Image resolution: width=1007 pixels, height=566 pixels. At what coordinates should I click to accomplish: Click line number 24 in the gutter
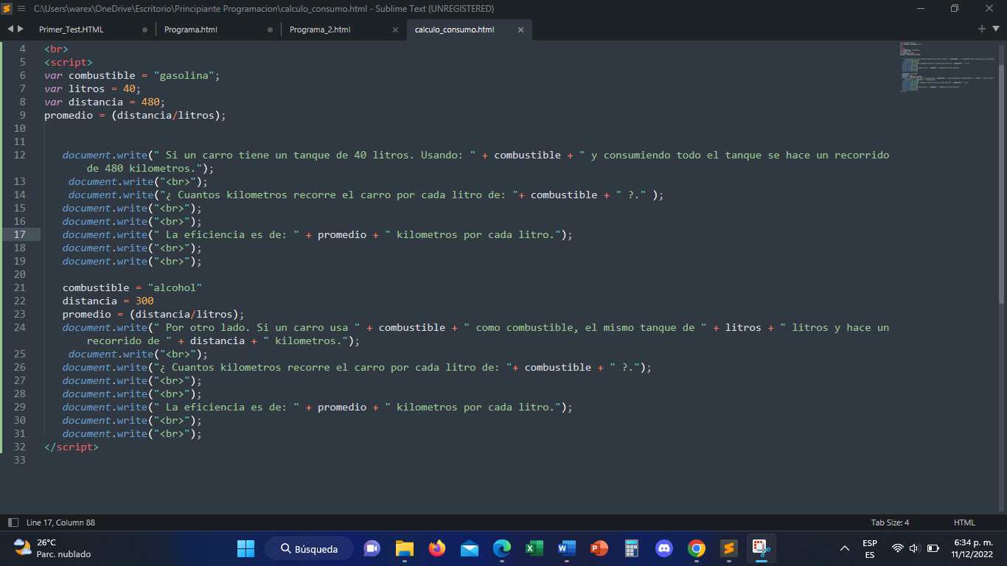tap(19, 327)
